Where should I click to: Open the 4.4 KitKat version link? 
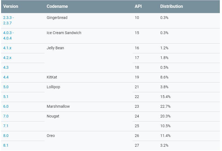(x=6, y=77)
